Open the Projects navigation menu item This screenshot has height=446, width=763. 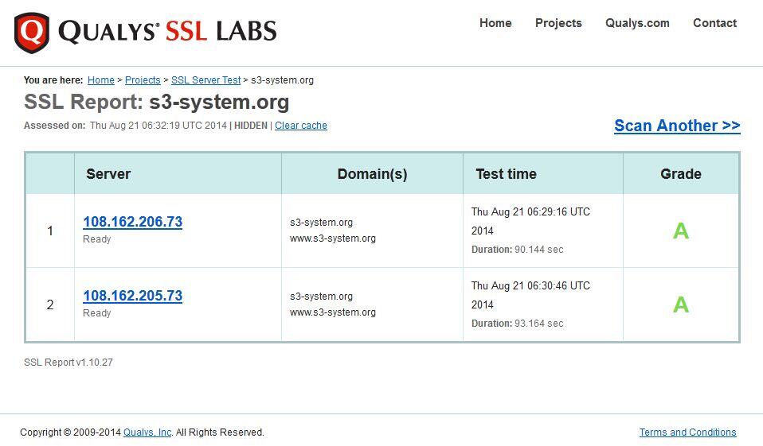[558, 23]
